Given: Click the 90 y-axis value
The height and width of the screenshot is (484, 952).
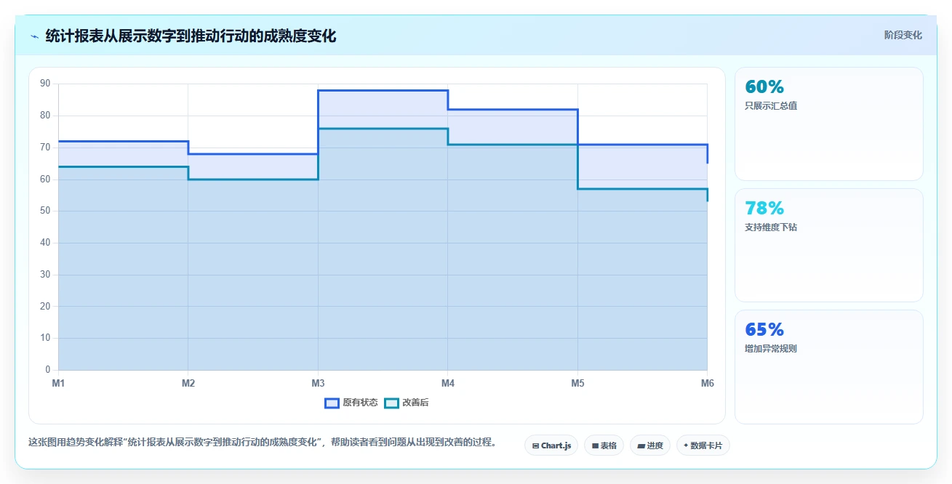Looking at the screenshot, I should (x=45, y=84).
